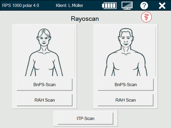Screen dimensions: 171x128
Task: Click the red Aesculapian staff icon
Action: [146, 17]
